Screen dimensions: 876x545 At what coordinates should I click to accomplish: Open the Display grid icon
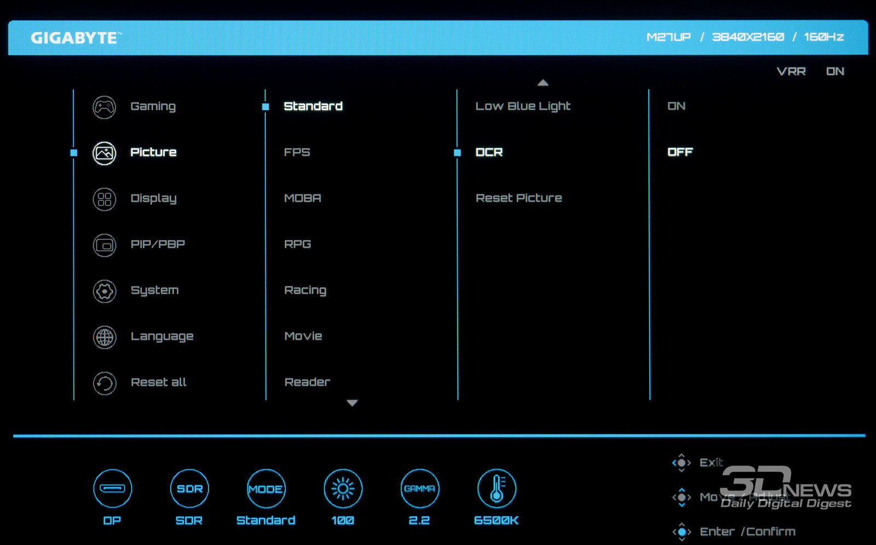[x=104, y=199]
